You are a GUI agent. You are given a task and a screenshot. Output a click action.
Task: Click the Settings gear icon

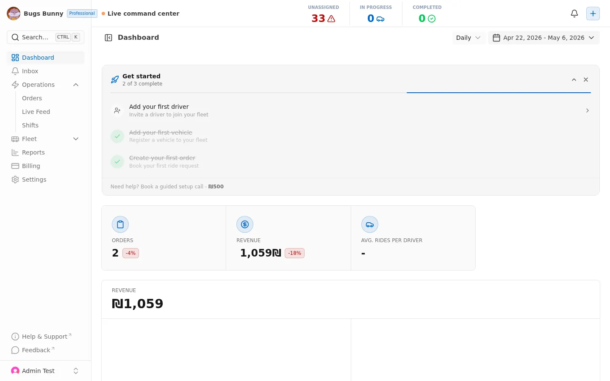pyautogui.click(x=15, y=179)
